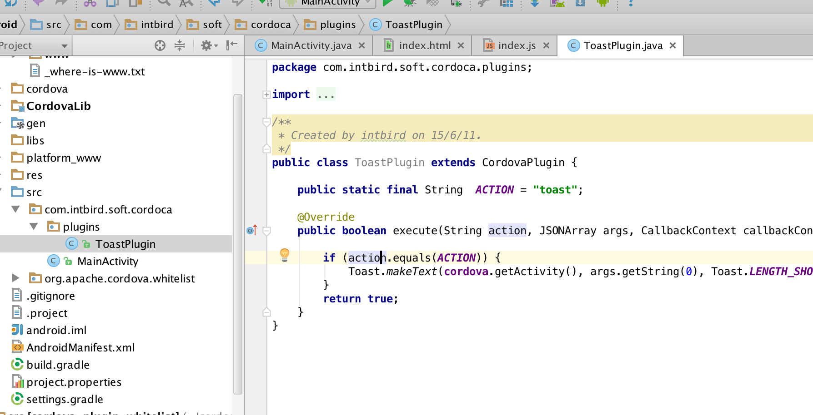Collapse the com.intbird.soft.cordoca package folder

click(15, 209)
